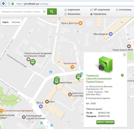Screen dimensions: 134x129
Task: Click terminal marker near Національна академія
Action: (x=33, y=62)
